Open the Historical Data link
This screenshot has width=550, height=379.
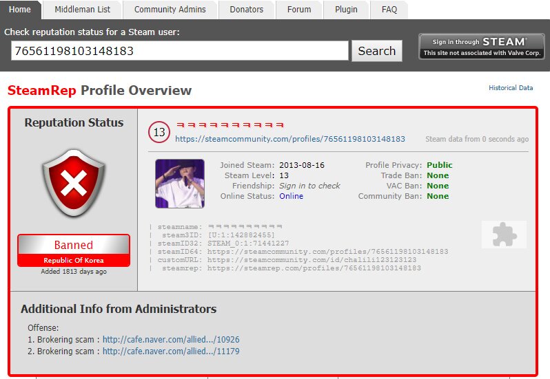pyautogui.click(x=511, y=88)
